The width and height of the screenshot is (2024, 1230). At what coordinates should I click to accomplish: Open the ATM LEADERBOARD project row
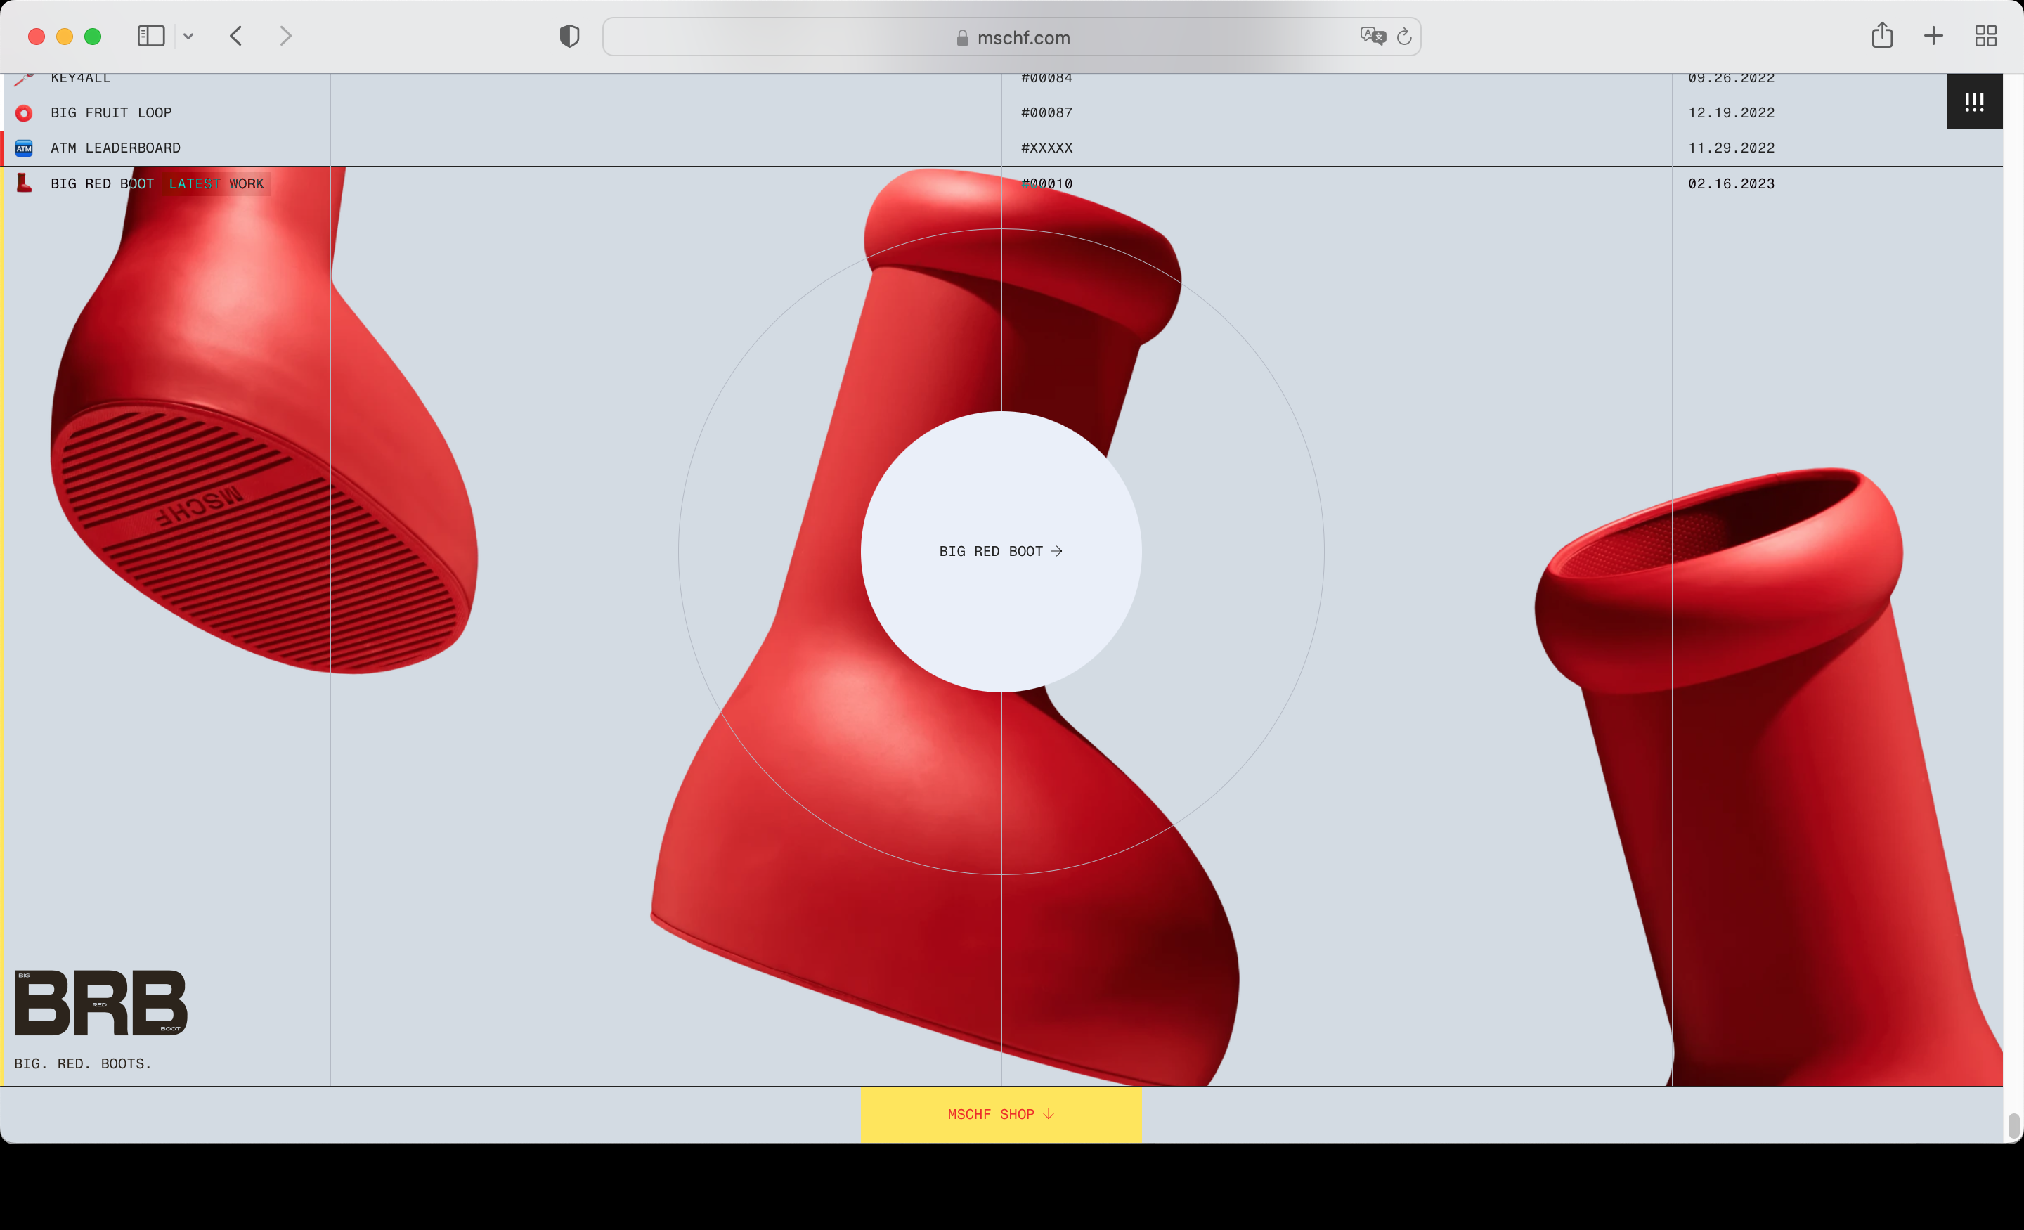[x=1001, y=149]
